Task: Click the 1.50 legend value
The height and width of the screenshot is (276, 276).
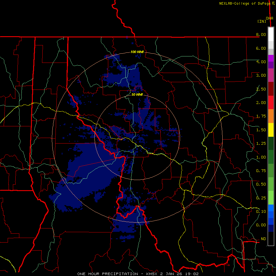Action: click(x=261, y=130)
